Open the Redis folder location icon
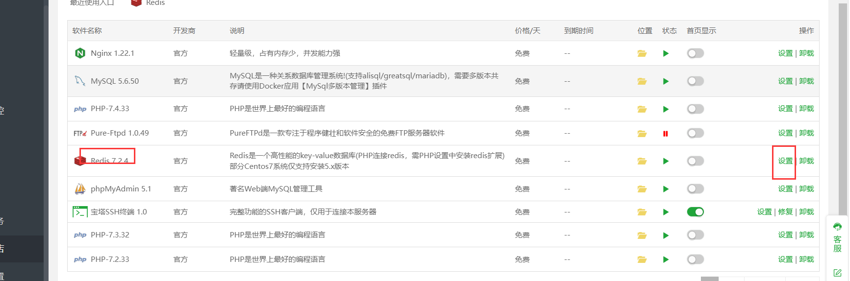850x281 pixels. click(x=642, y=161)
